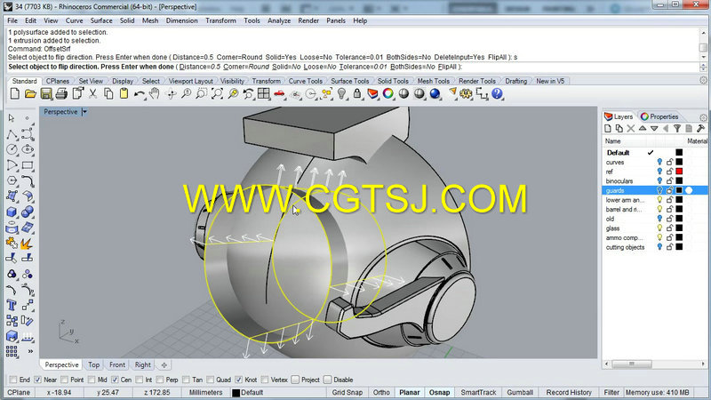Click the Zoom extents icon
Image resolution: width=711 pixels, height=400 pixels.
pyautogui.click(x=217, y=94)
